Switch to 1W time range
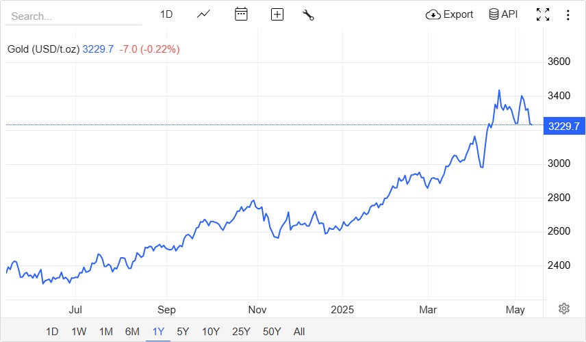The image size is (586, 342). click(x=79, y=332)
